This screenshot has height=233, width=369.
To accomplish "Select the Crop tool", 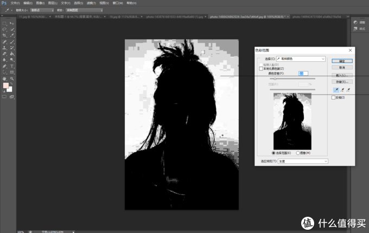I will 4,35.
